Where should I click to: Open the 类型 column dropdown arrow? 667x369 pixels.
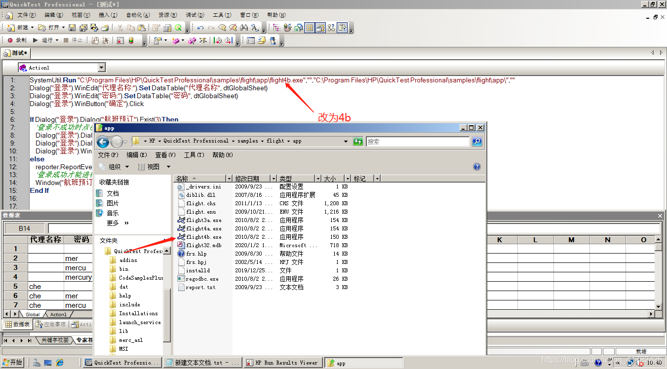318,178
